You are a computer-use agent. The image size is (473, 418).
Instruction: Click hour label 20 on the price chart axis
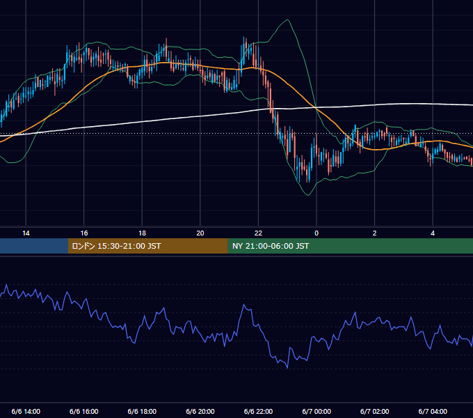200,233
